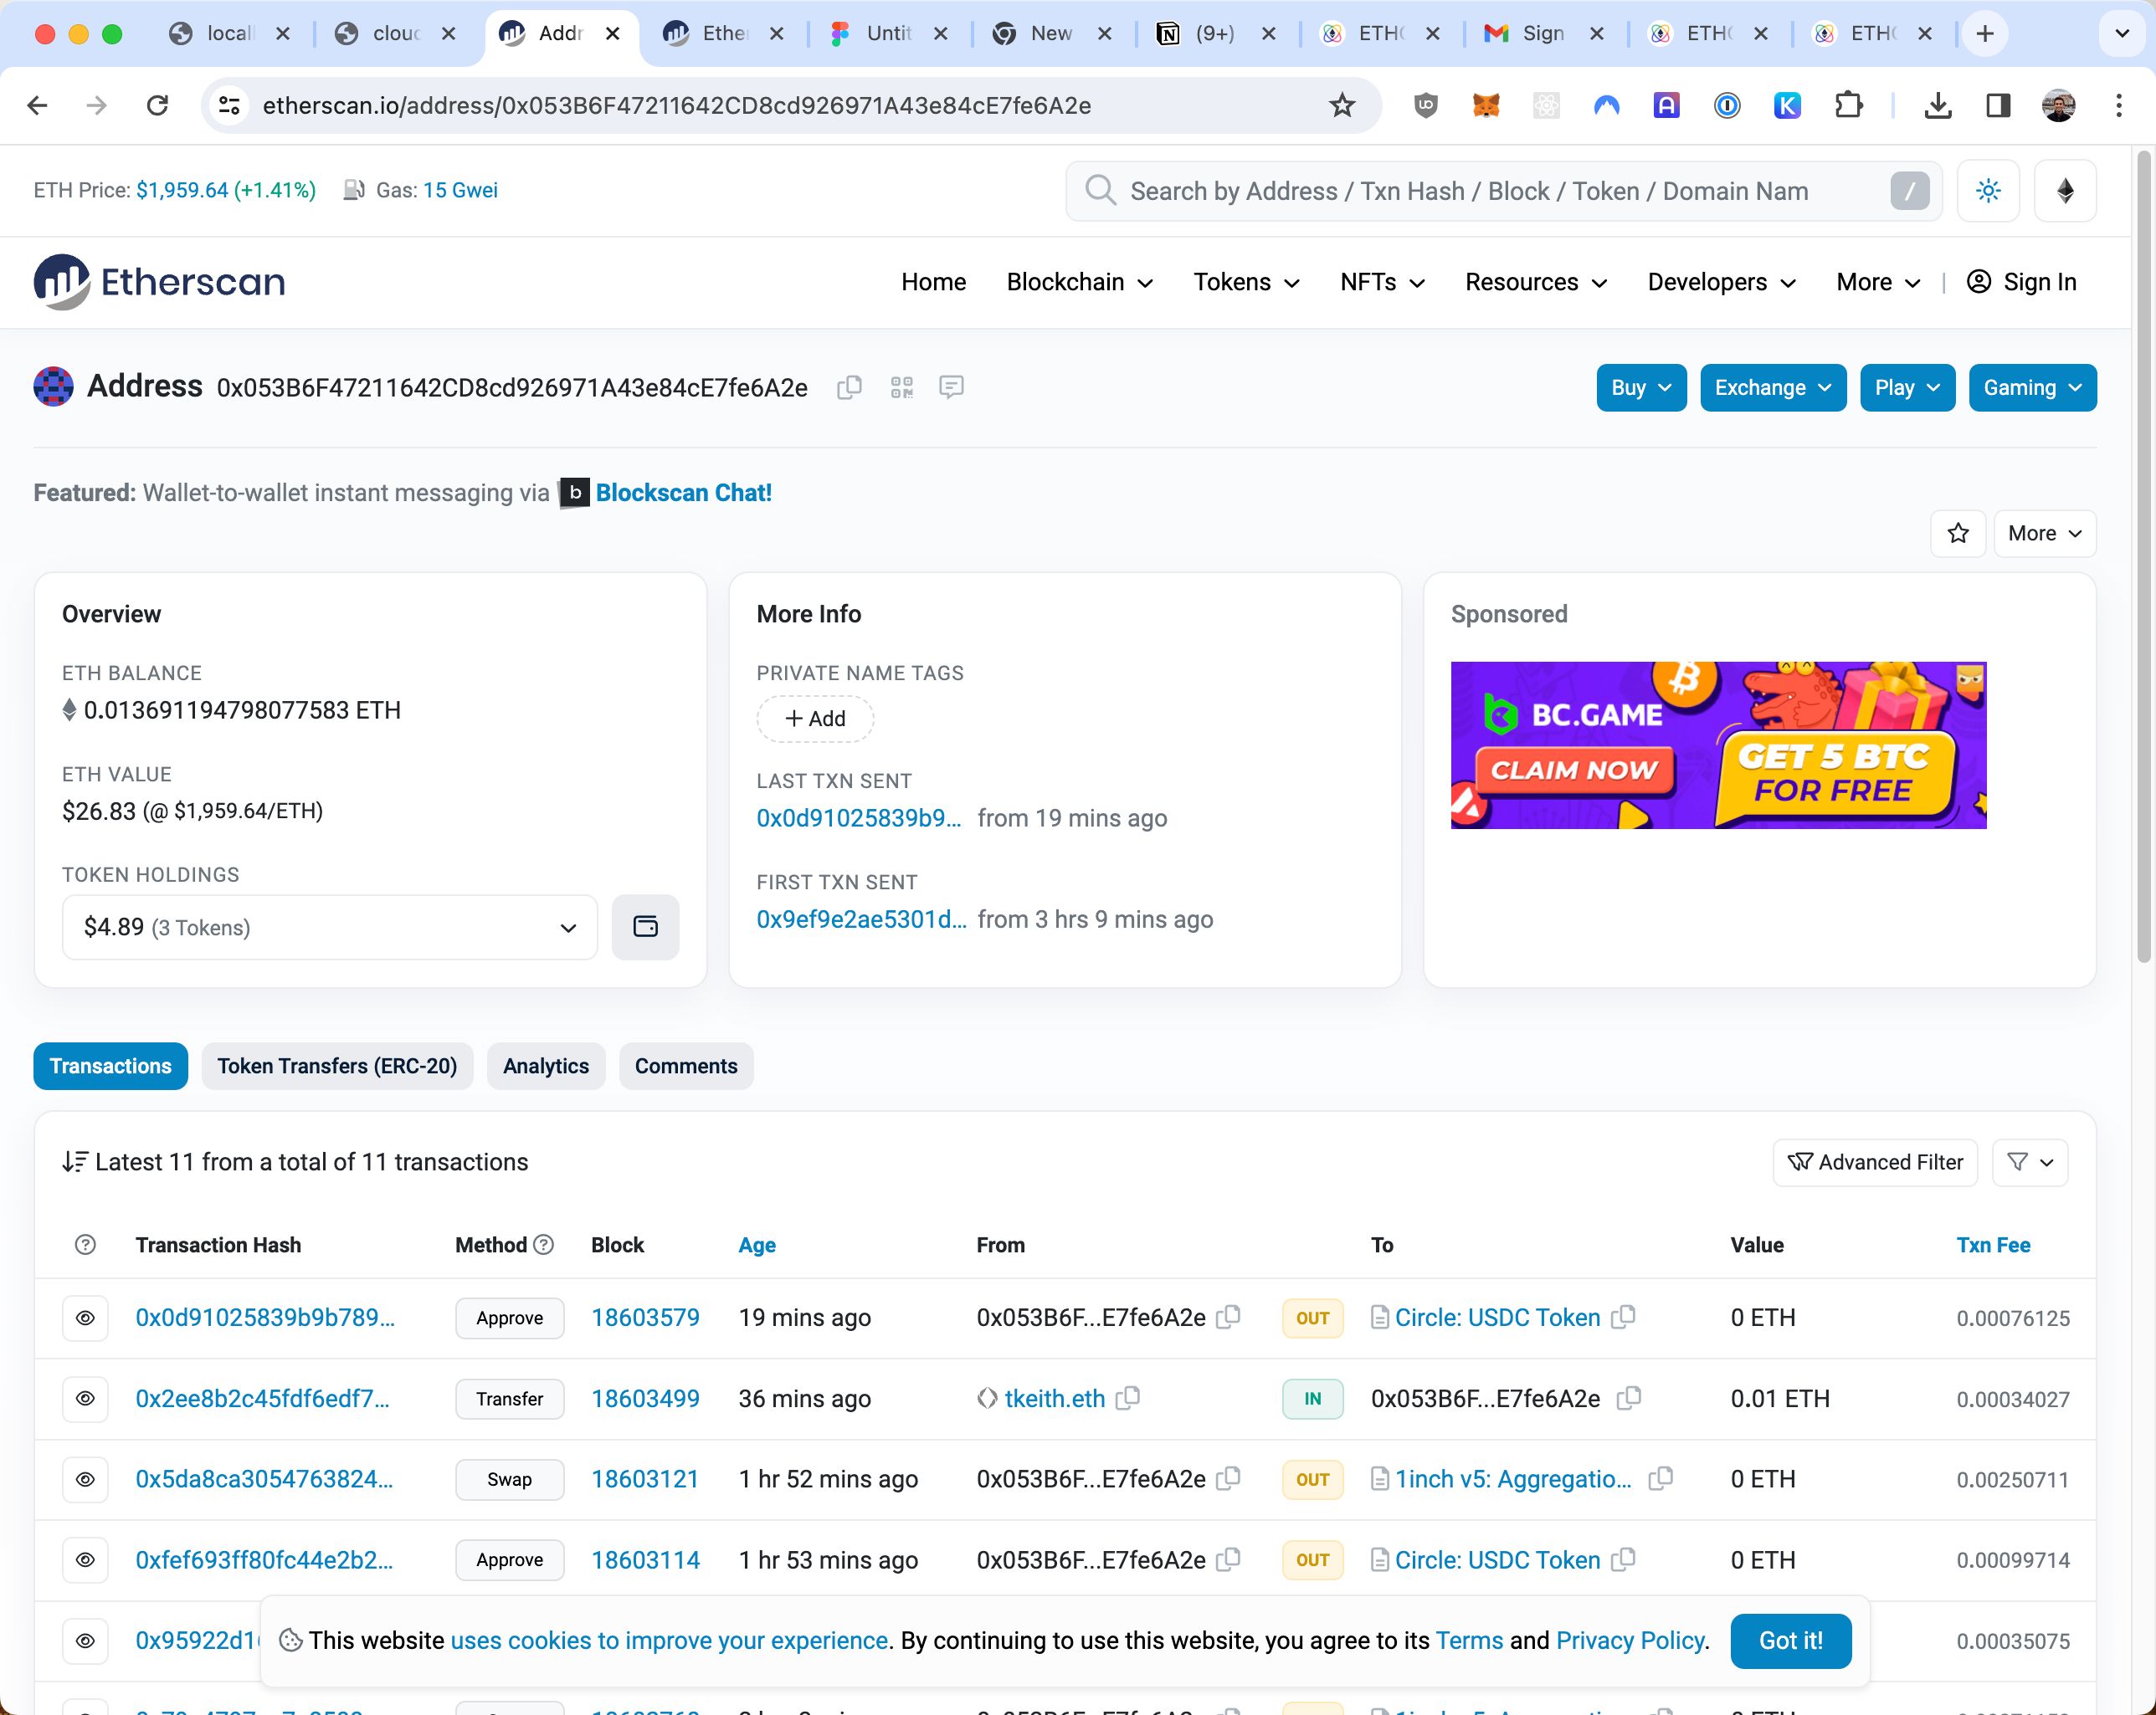The width and height of the screenshot is (2156, 1715).
Task: Reload the Etherscan page
Action: (157, 105)
